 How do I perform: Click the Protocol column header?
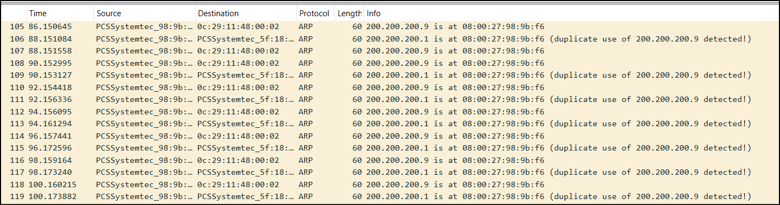click(x=315, y=13)
